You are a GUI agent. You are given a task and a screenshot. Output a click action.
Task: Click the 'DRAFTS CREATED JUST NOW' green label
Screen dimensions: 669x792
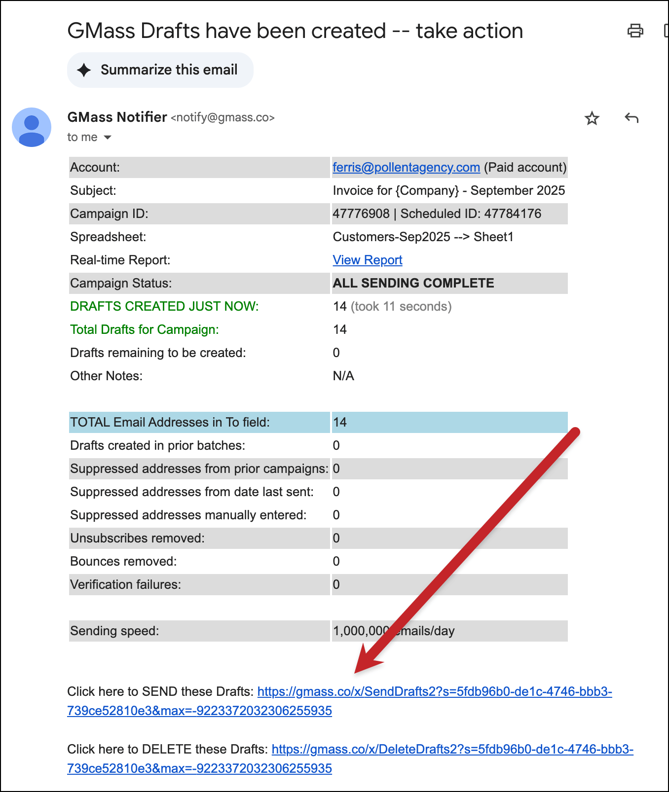pyautogui.click(x=164, y=307)
